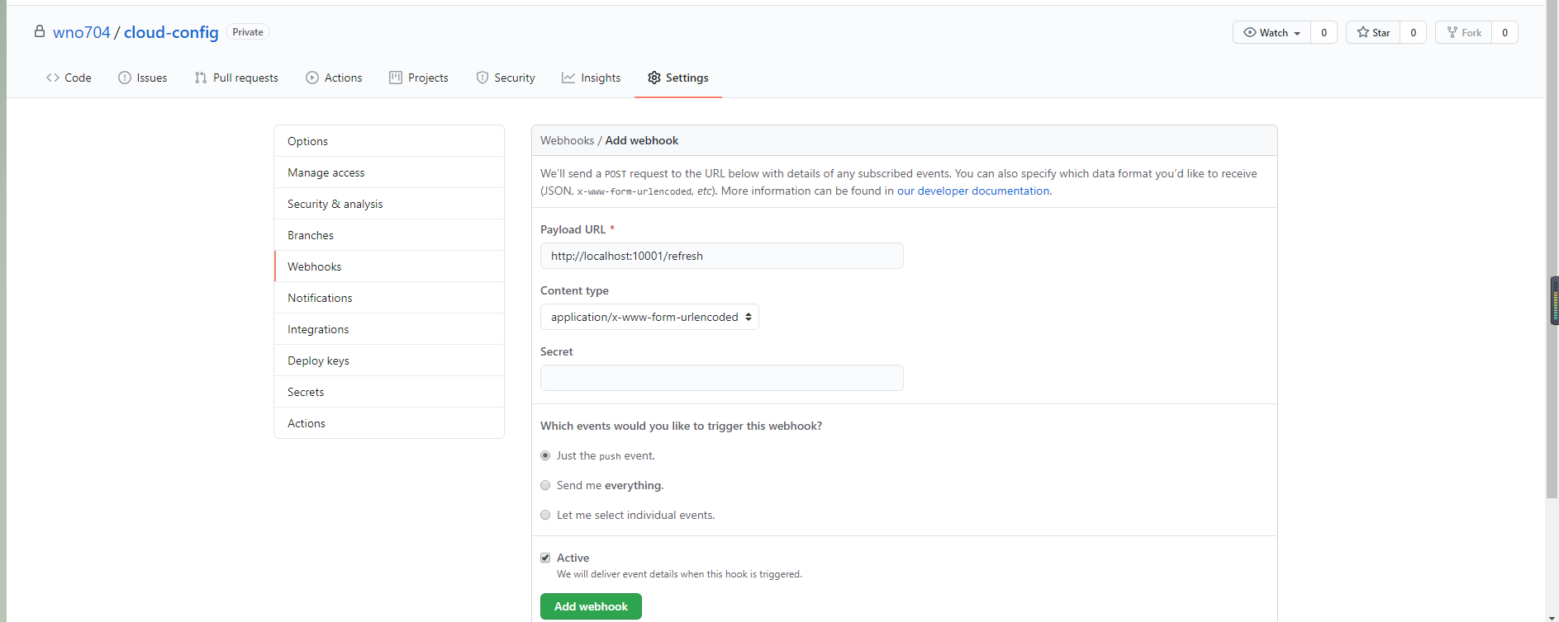
Task: Select 'Let me select individual events' radio
Action: click(545, 515)
